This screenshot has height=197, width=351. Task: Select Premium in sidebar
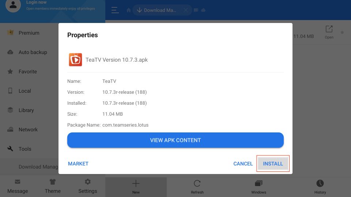pos(29,33)
